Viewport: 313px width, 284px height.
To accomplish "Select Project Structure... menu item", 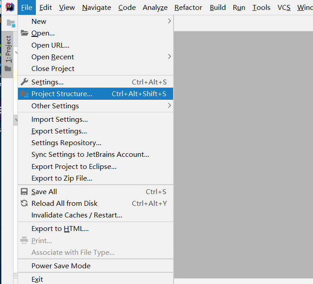I will tap(96, 93).
